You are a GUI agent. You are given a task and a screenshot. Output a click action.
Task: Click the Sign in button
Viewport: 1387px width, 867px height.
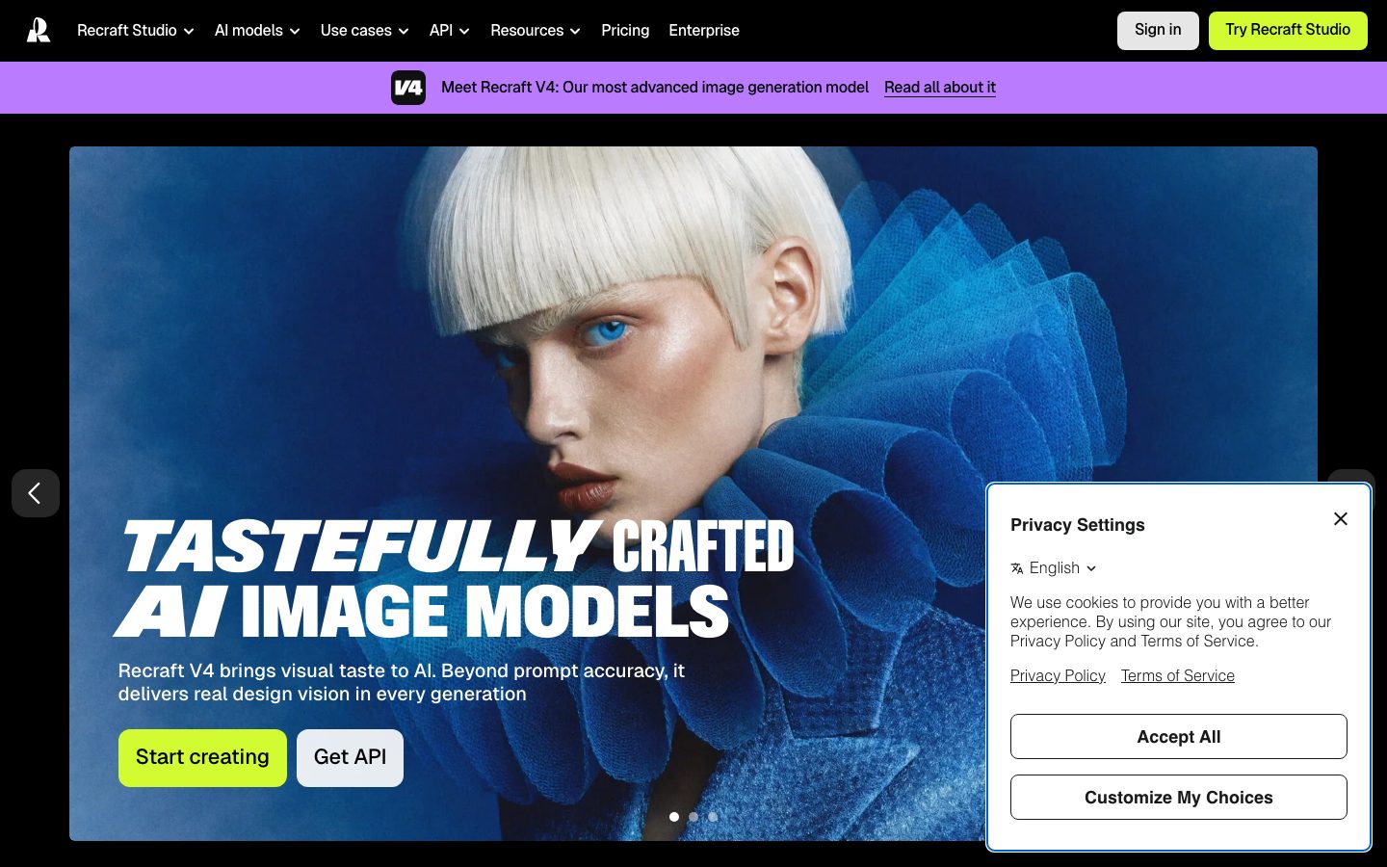(1157, 30)
